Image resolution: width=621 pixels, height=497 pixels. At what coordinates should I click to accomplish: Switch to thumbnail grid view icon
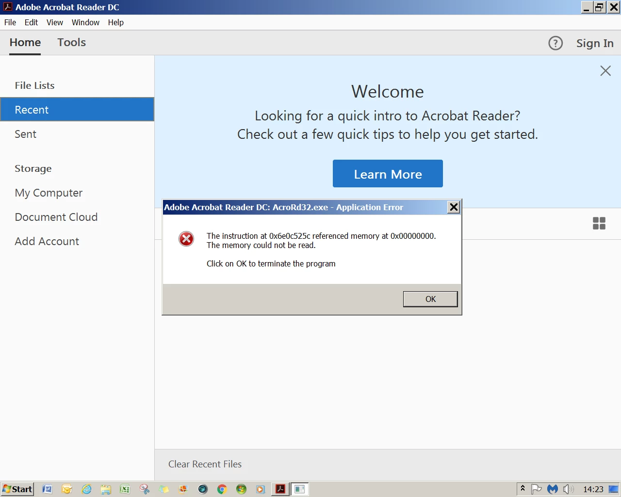point(599,223)
